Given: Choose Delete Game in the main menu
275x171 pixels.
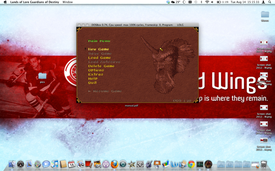Looking at the screenshot, I should point(101,66).
